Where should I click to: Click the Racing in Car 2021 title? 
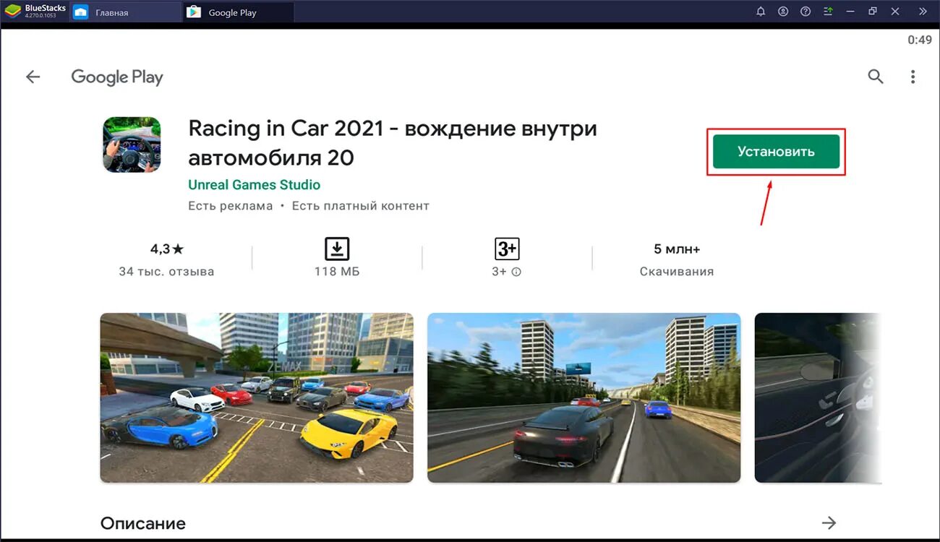(393, 142)
